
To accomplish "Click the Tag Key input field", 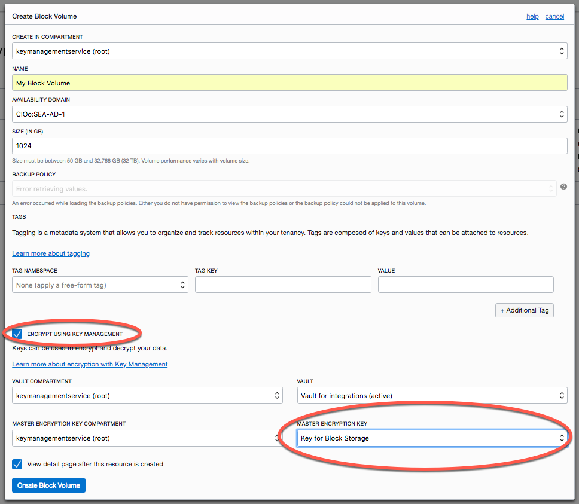I will pyautogui.click(x=283, y=285).
